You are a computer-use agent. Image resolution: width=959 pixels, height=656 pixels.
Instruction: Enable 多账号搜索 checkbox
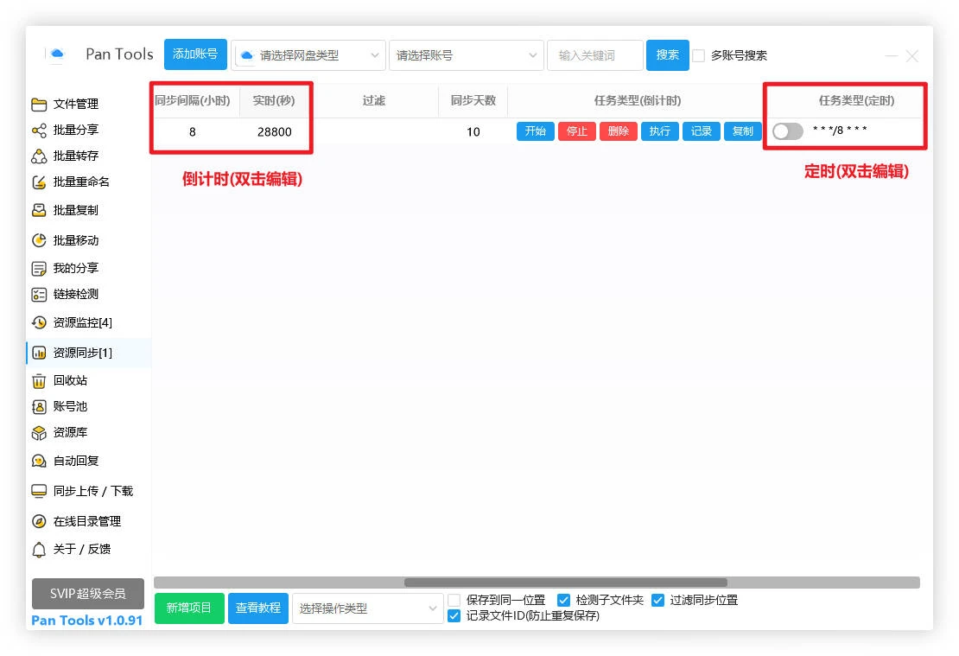(699, 55)
